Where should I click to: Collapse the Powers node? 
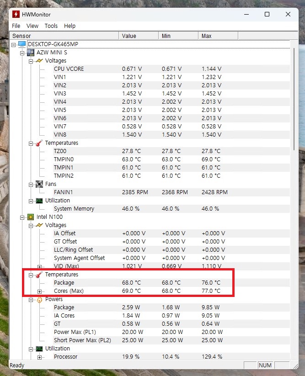pos(31,300)
